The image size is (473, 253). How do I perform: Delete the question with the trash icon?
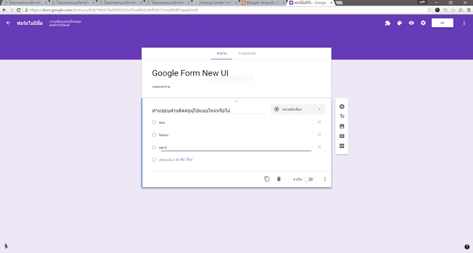[279, 179]
